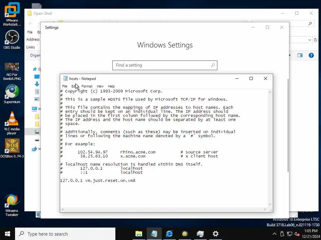Click the USB safely remove tray icon

(x=282, y=234)
